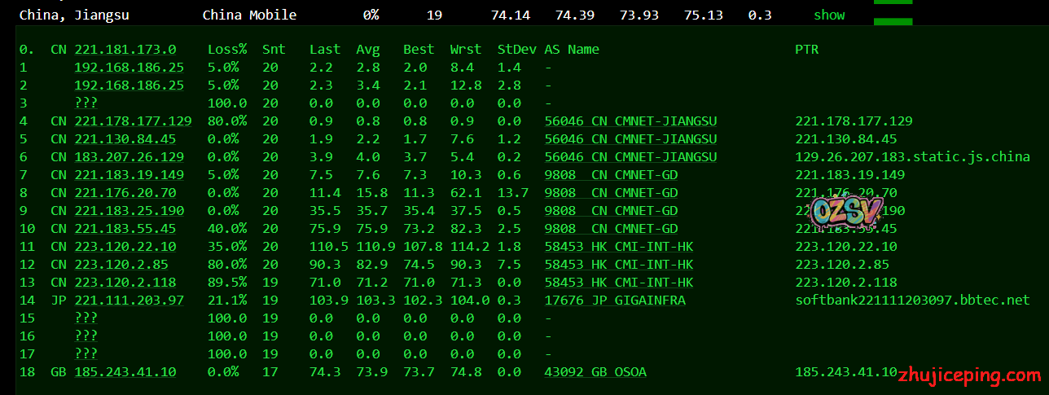Click hop 1 underlined IP 192.168.186.25
1049x395 pixels.
129,67
